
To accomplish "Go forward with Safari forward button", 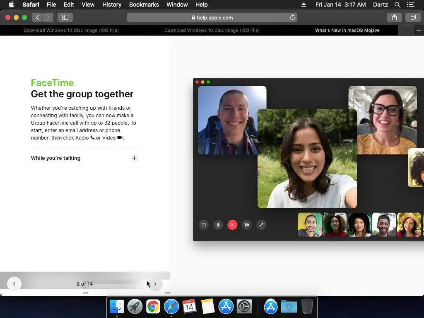I will (x=48, y=17).
